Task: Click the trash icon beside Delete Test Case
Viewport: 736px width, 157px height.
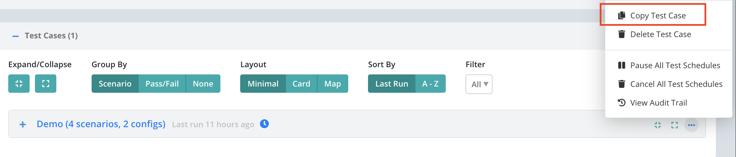Action: point(622,34)
